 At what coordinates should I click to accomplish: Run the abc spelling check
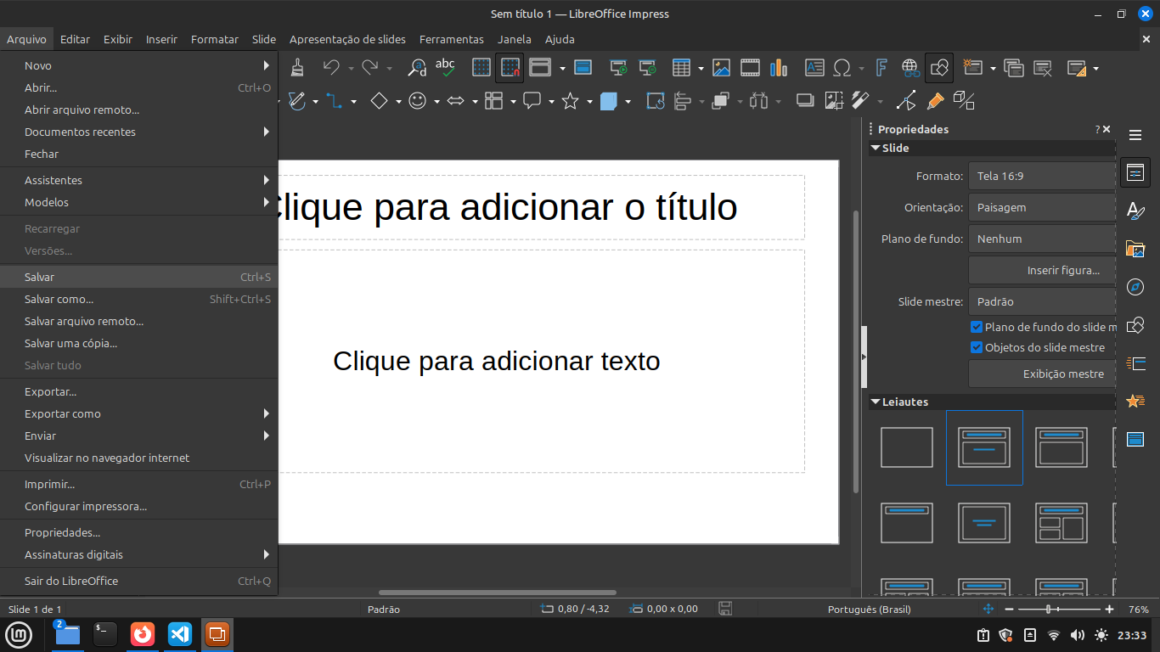[x=445, y=67]
